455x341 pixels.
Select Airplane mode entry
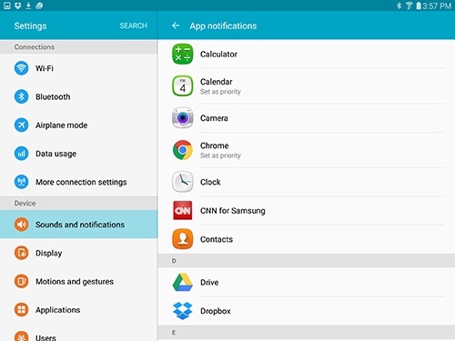coord(79,125)
